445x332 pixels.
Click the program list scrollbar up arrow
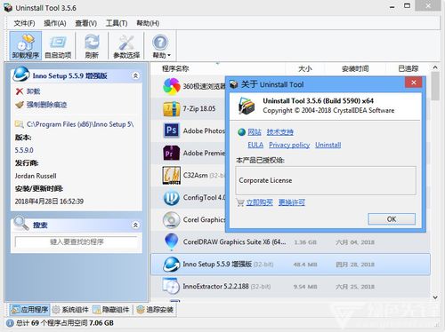click(435, 67)
